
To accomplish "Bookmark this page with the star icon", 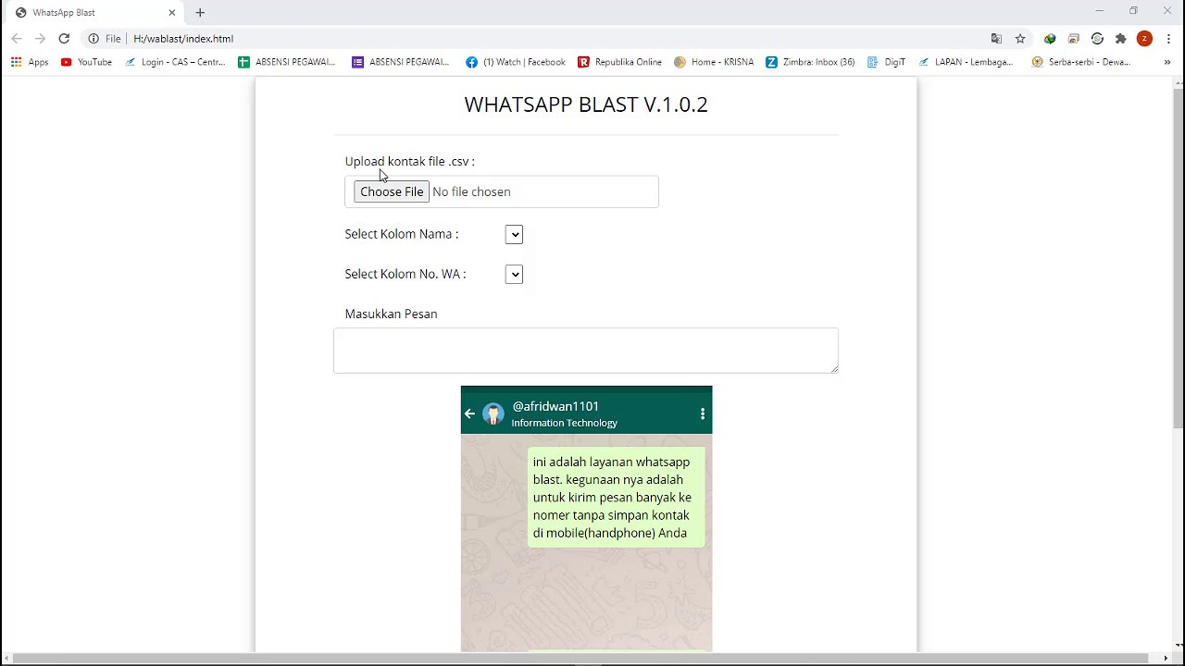I will (1020, 39).
